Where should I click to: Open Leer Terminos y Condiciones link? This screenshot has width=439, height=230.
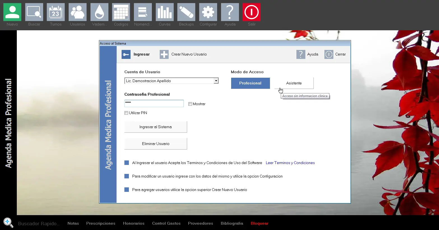coord(290,163)
